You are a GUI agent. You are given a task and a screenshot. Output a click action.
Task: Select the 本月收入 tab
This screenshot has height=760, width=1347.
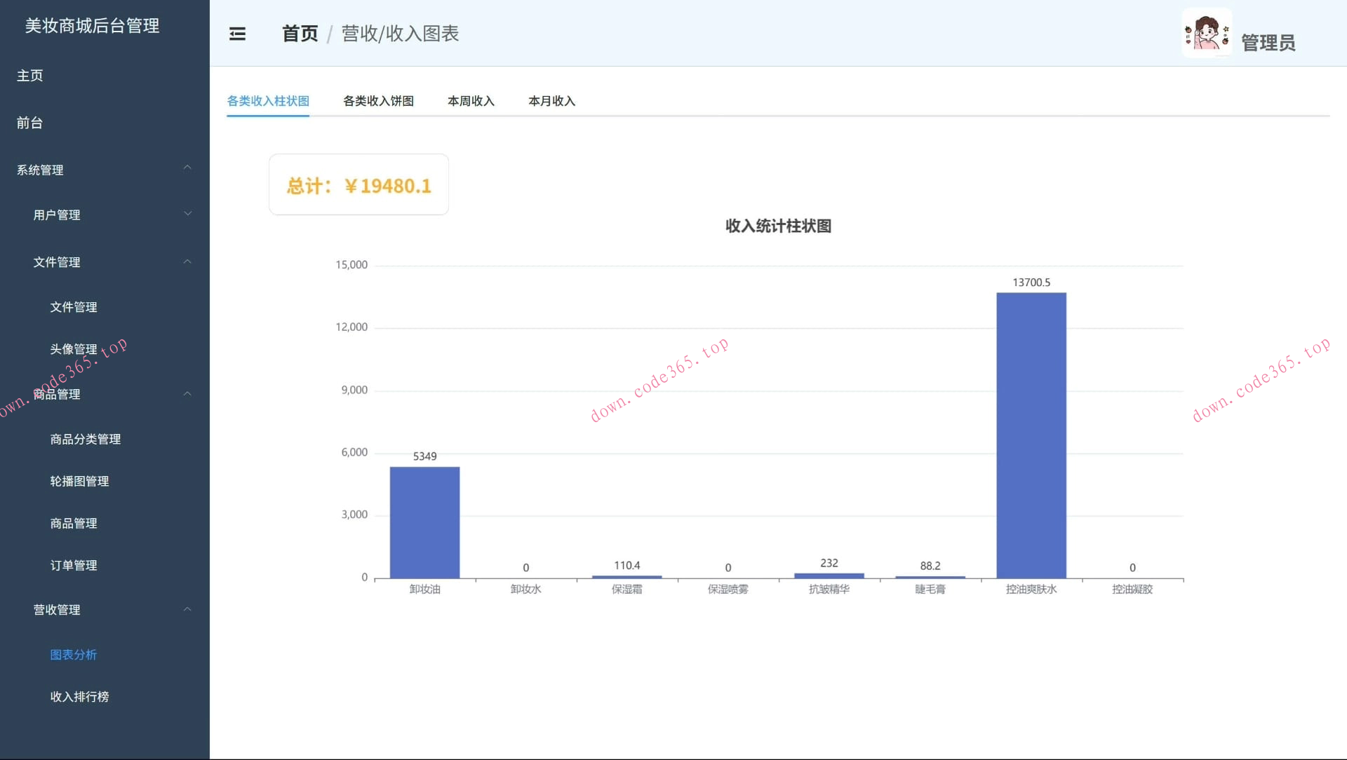[x=551, y=101]
